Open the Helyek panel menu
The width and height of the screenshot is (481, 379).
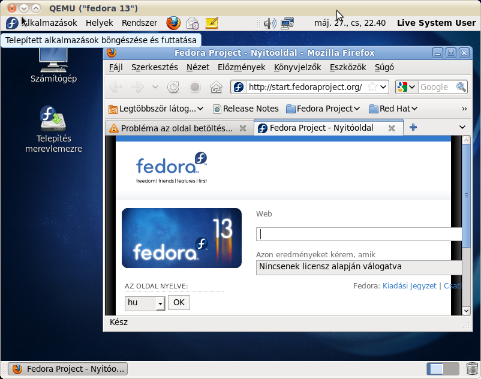100,23
